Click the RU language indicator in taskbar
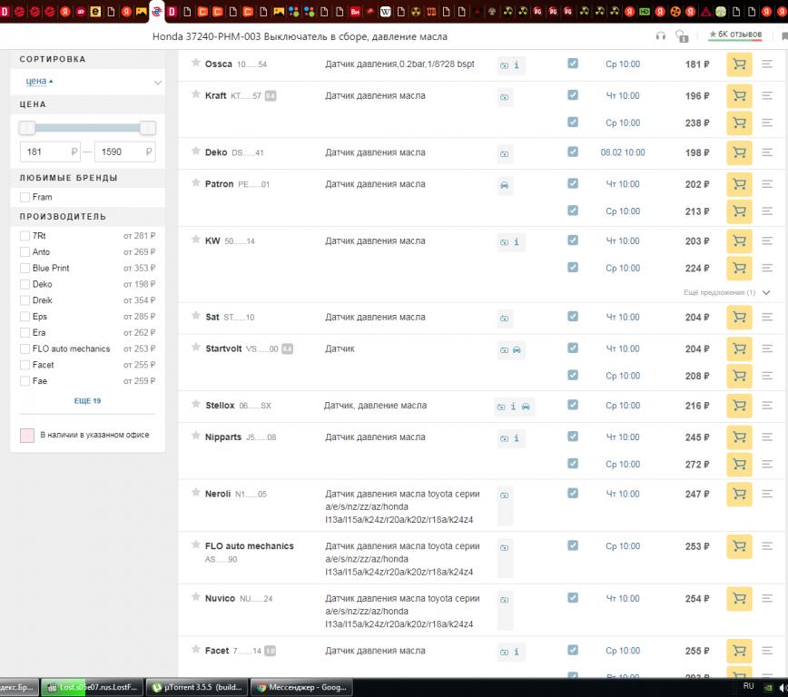 pos(748,686)
